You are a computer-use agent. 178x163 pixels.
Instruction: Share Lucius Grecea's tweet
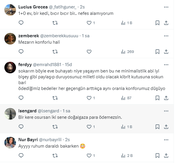(x=166, y=23)
